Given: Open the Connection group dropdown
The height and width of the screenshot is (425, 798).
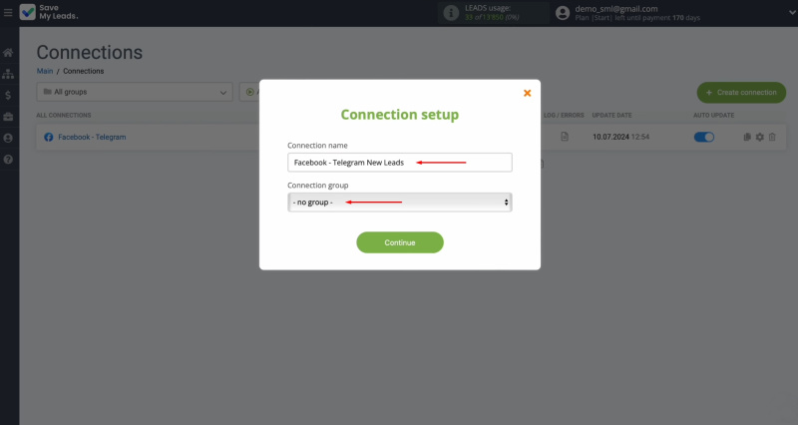Looking at the screenshot, I should [x=400, y=203].
